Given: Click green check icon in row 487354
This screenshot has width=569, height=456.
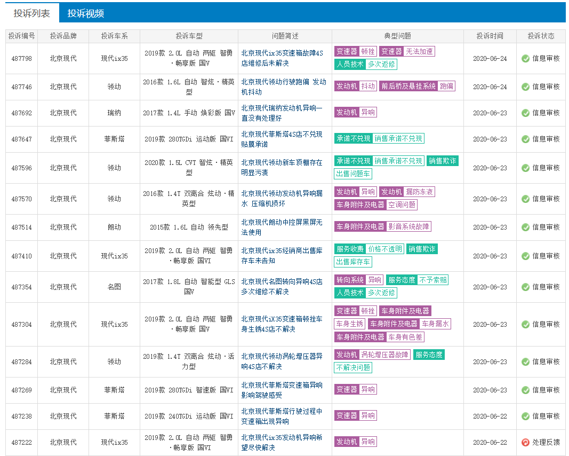Looking at the screenshot, I should click(525, 287).
